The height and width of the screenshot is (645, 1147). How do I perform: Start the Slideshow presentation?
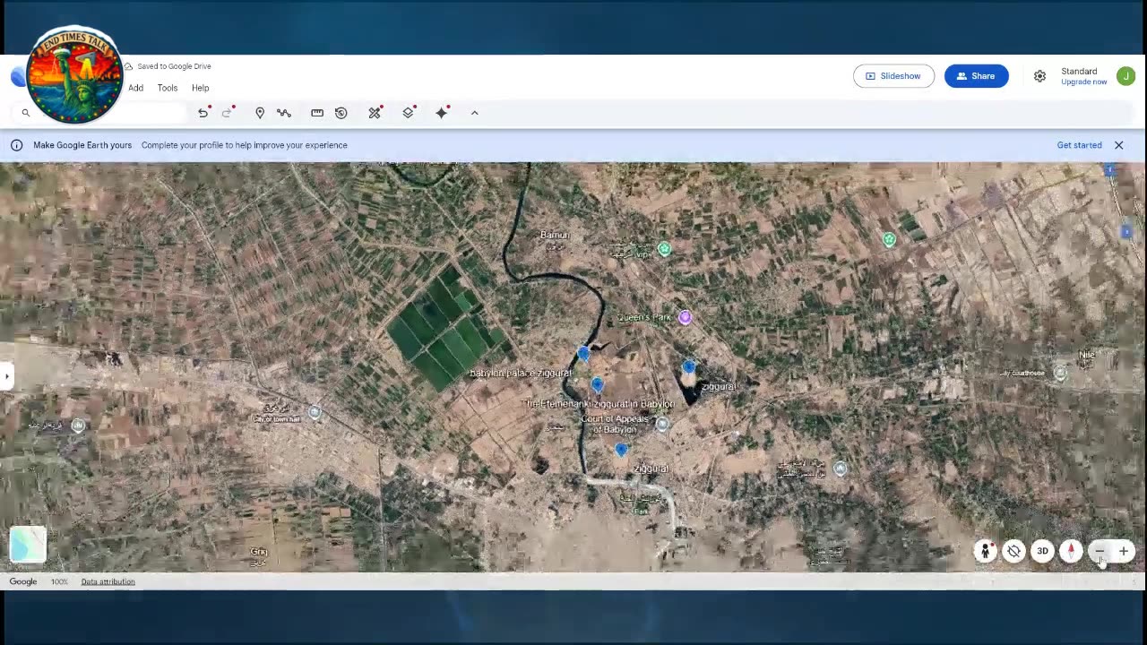pos(893,76)
